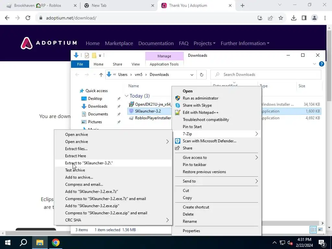Go to Adoptium Marketplace link

tap(119, 43)
